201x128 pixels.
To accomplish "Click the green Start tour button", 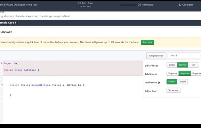I will 147,42.
